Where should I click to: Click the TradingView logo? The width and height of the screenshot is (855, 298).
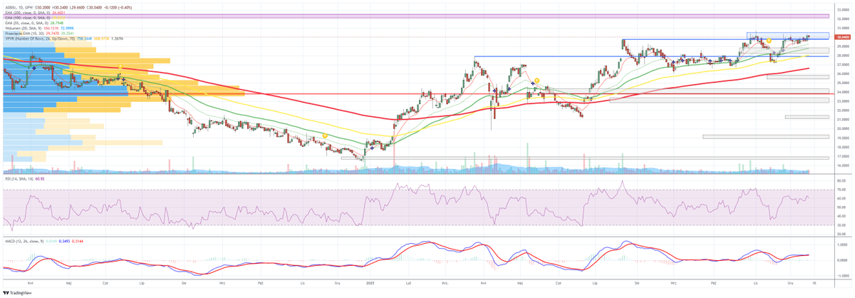point(19,292)
